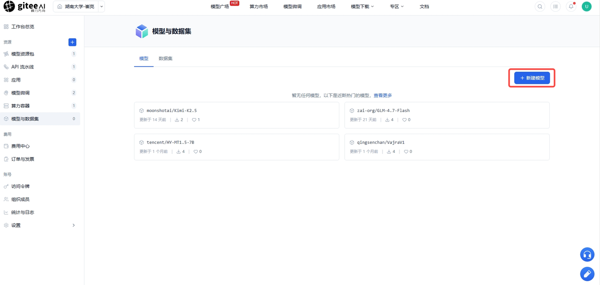This screenshot has height=285, width=600.
Task: Click the 模型与数据集 cube icon in sidebar
Action: point(6,119)
